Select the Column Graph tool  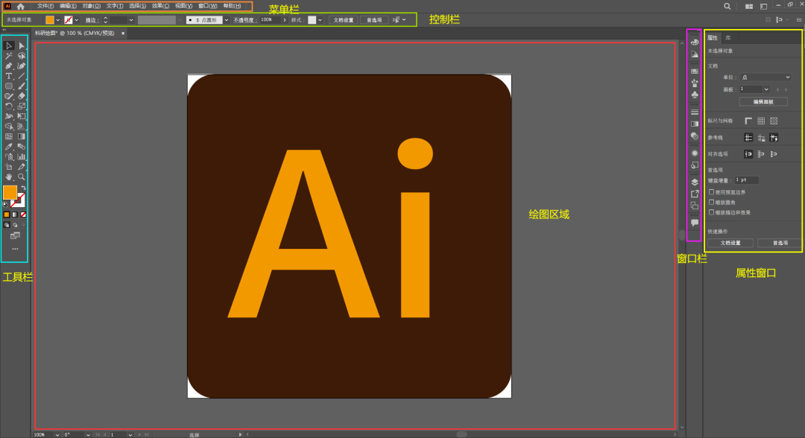coord(22,157)
